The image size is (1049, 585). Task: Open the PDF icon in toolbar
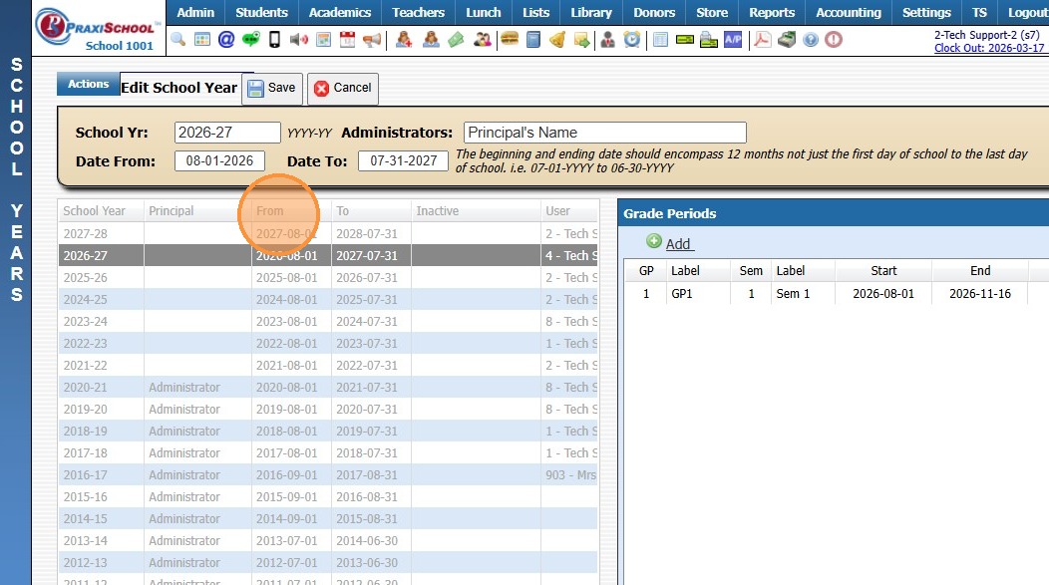pyautogui.click(x=762, y=40)
